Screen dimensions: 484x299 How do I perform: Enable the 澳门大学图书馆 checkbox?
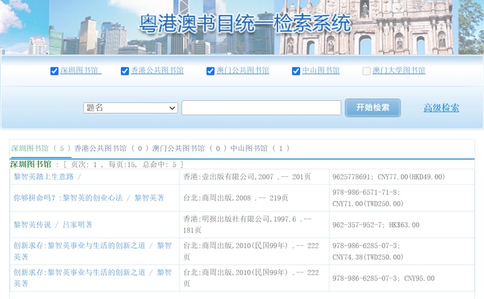367,71
